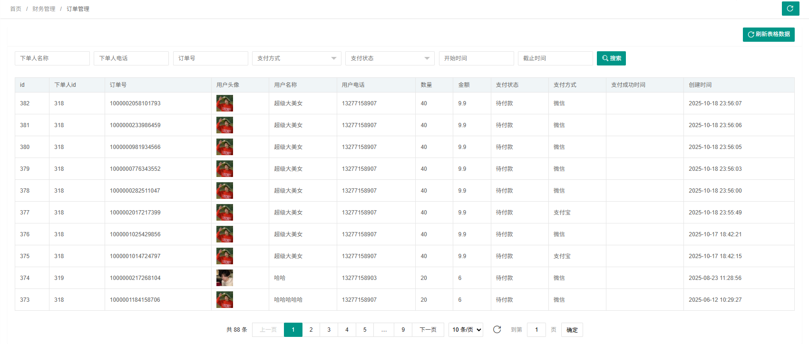Image resolution: width=809 pixels, height=344 pixels.
Task: Open the 开始时间 date field
Action: [476, 58]
